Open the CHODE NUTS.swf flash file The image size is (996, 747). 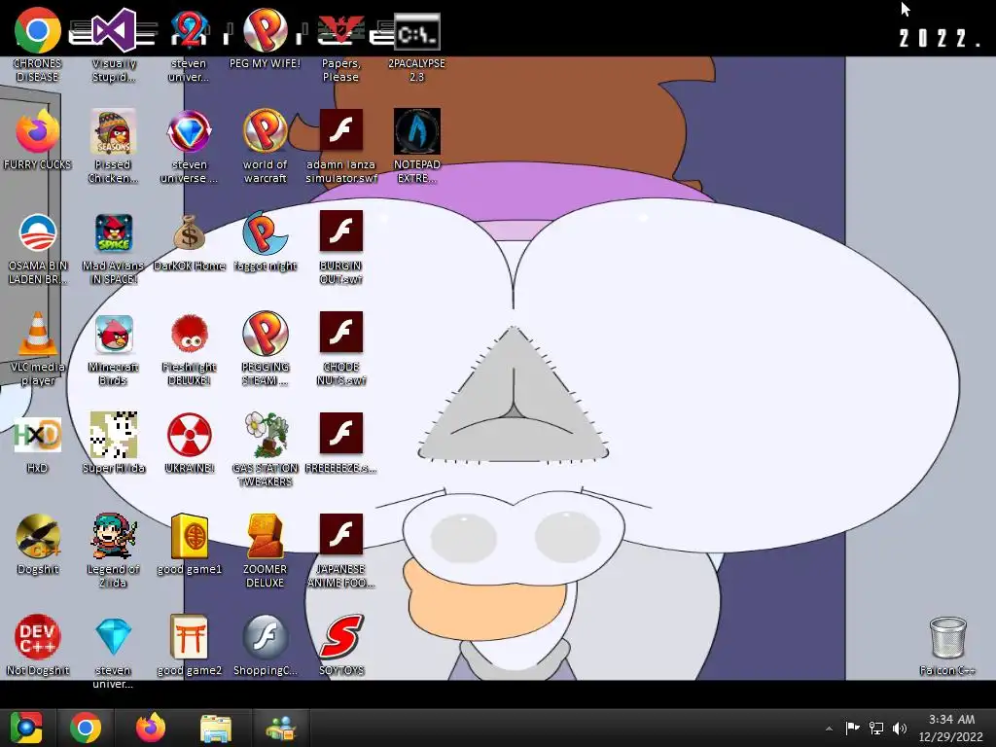(341, 332)
